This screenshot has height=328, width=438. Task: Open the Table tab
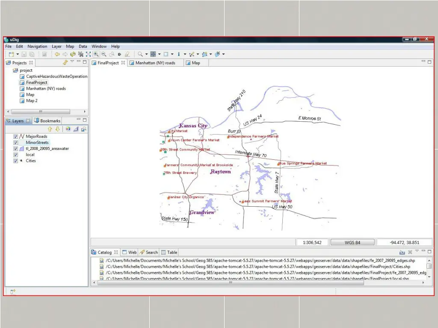(x=169, y=252)
